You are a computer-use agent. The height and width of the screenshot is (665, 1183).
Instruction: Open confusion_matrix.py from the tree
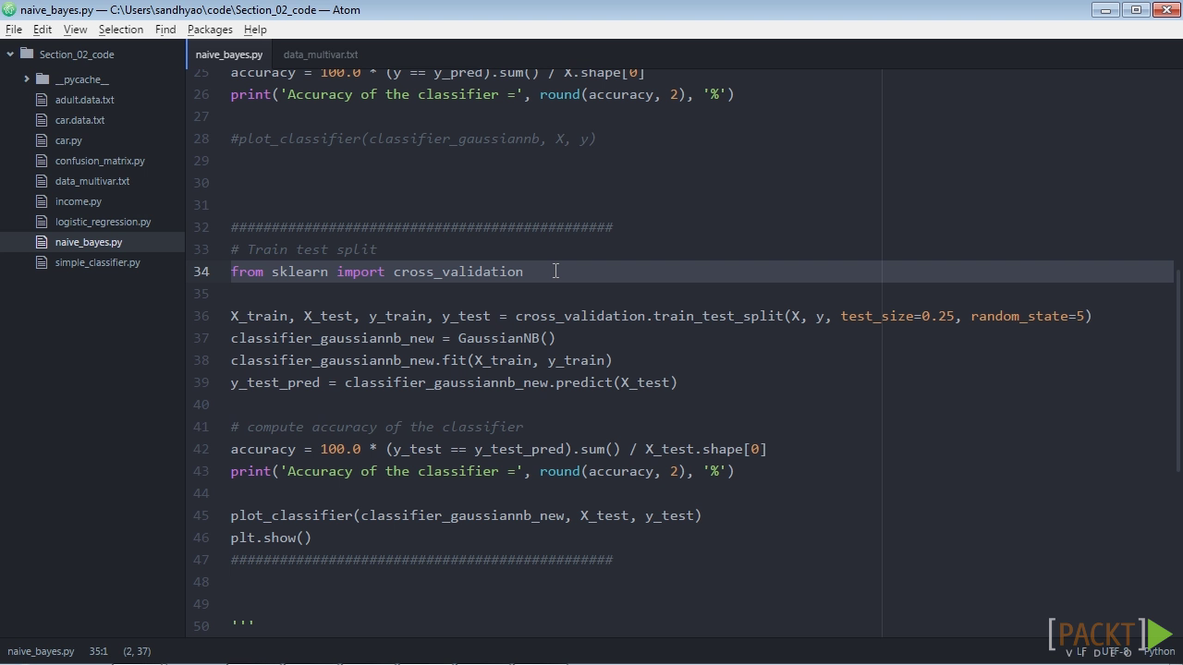pos(100,161)
